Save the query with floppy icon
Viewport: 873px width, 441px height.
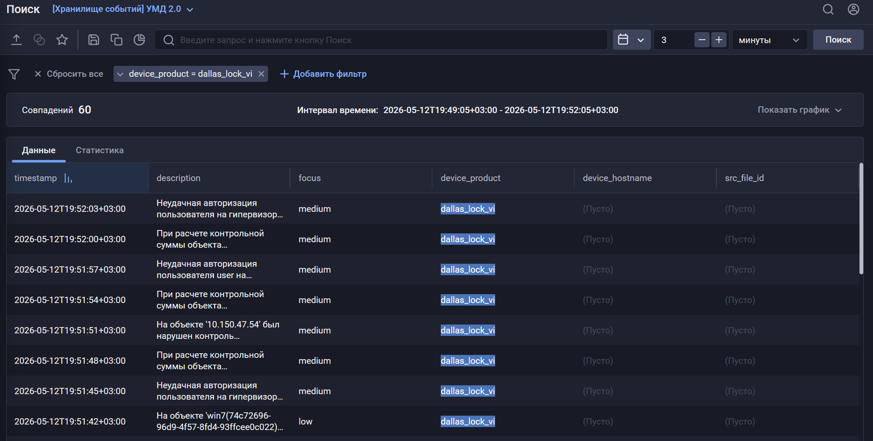click(x=93, y=40)
